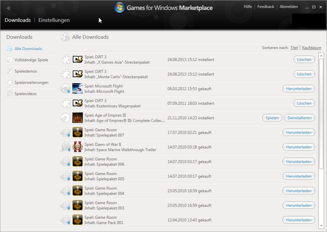The width and height of the screenshot is (327, 232).
Task: Click Game Room thumbnail for Spielepaket 006
Action: coord(78,161)
